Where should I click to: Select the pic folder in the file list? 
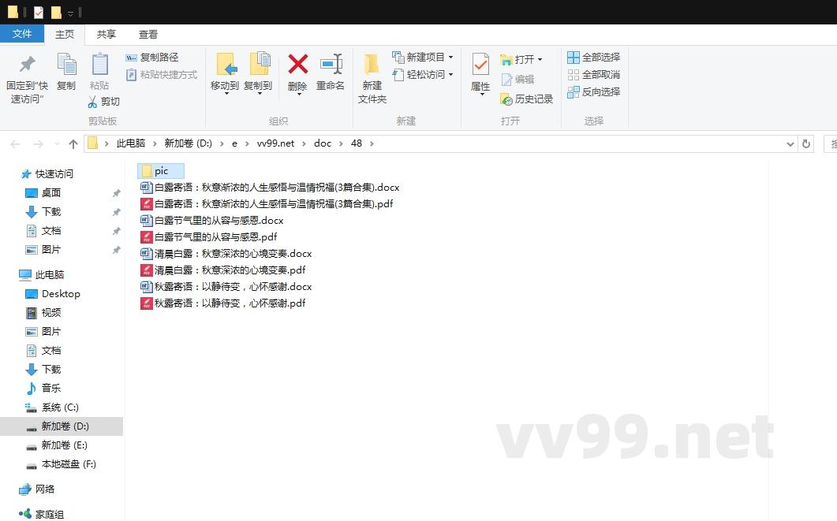(x=160, y=170)
